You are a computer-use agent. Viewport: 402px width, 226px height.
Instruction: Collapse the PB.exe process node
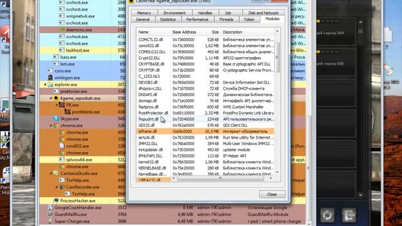coord(57,105)
